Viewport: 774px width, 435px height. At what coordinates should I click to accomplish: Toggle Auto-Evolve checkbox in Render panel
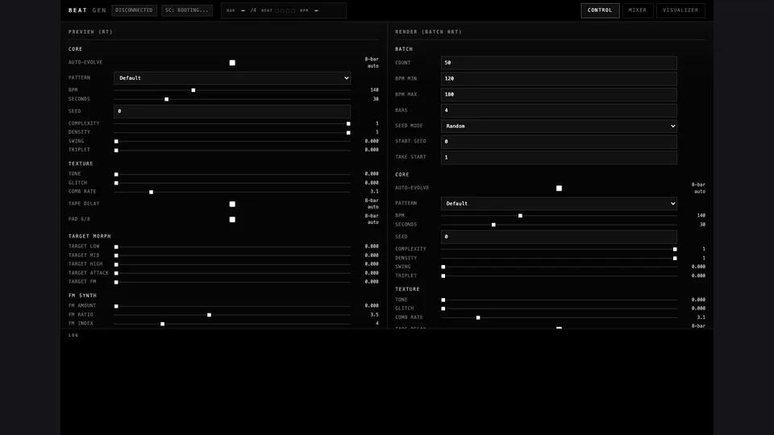pos(559,188)
